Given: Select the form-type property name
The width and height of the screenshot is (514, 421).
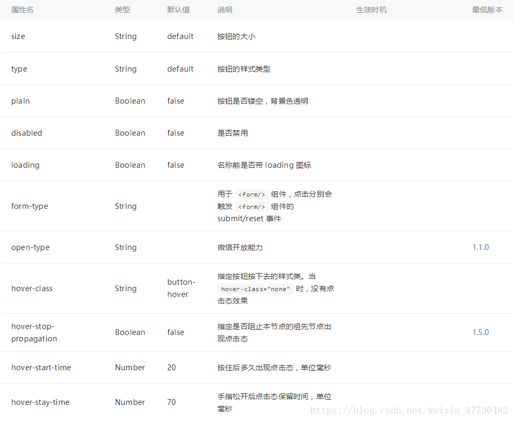Looking at the screenshot, I should coord(29,206).
